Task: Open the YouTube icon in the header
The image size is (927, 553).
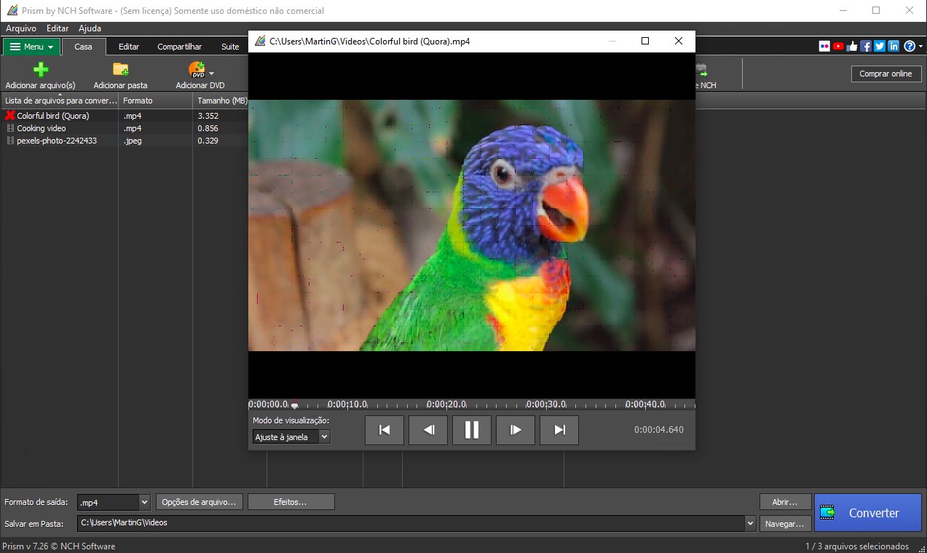Action: (x=838, y=46)
